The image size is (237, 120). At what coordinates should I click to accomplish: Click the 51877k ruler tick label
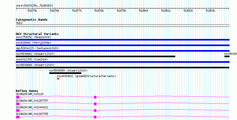[77, 11]
